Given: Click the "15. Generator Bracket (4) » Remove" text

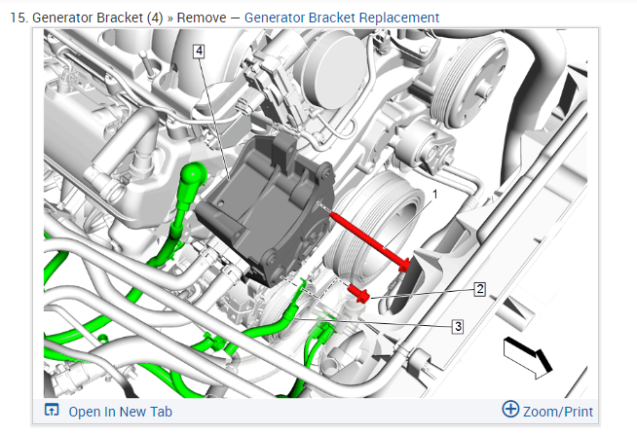Looking at the screenshot, I should [x=118, y=18].
